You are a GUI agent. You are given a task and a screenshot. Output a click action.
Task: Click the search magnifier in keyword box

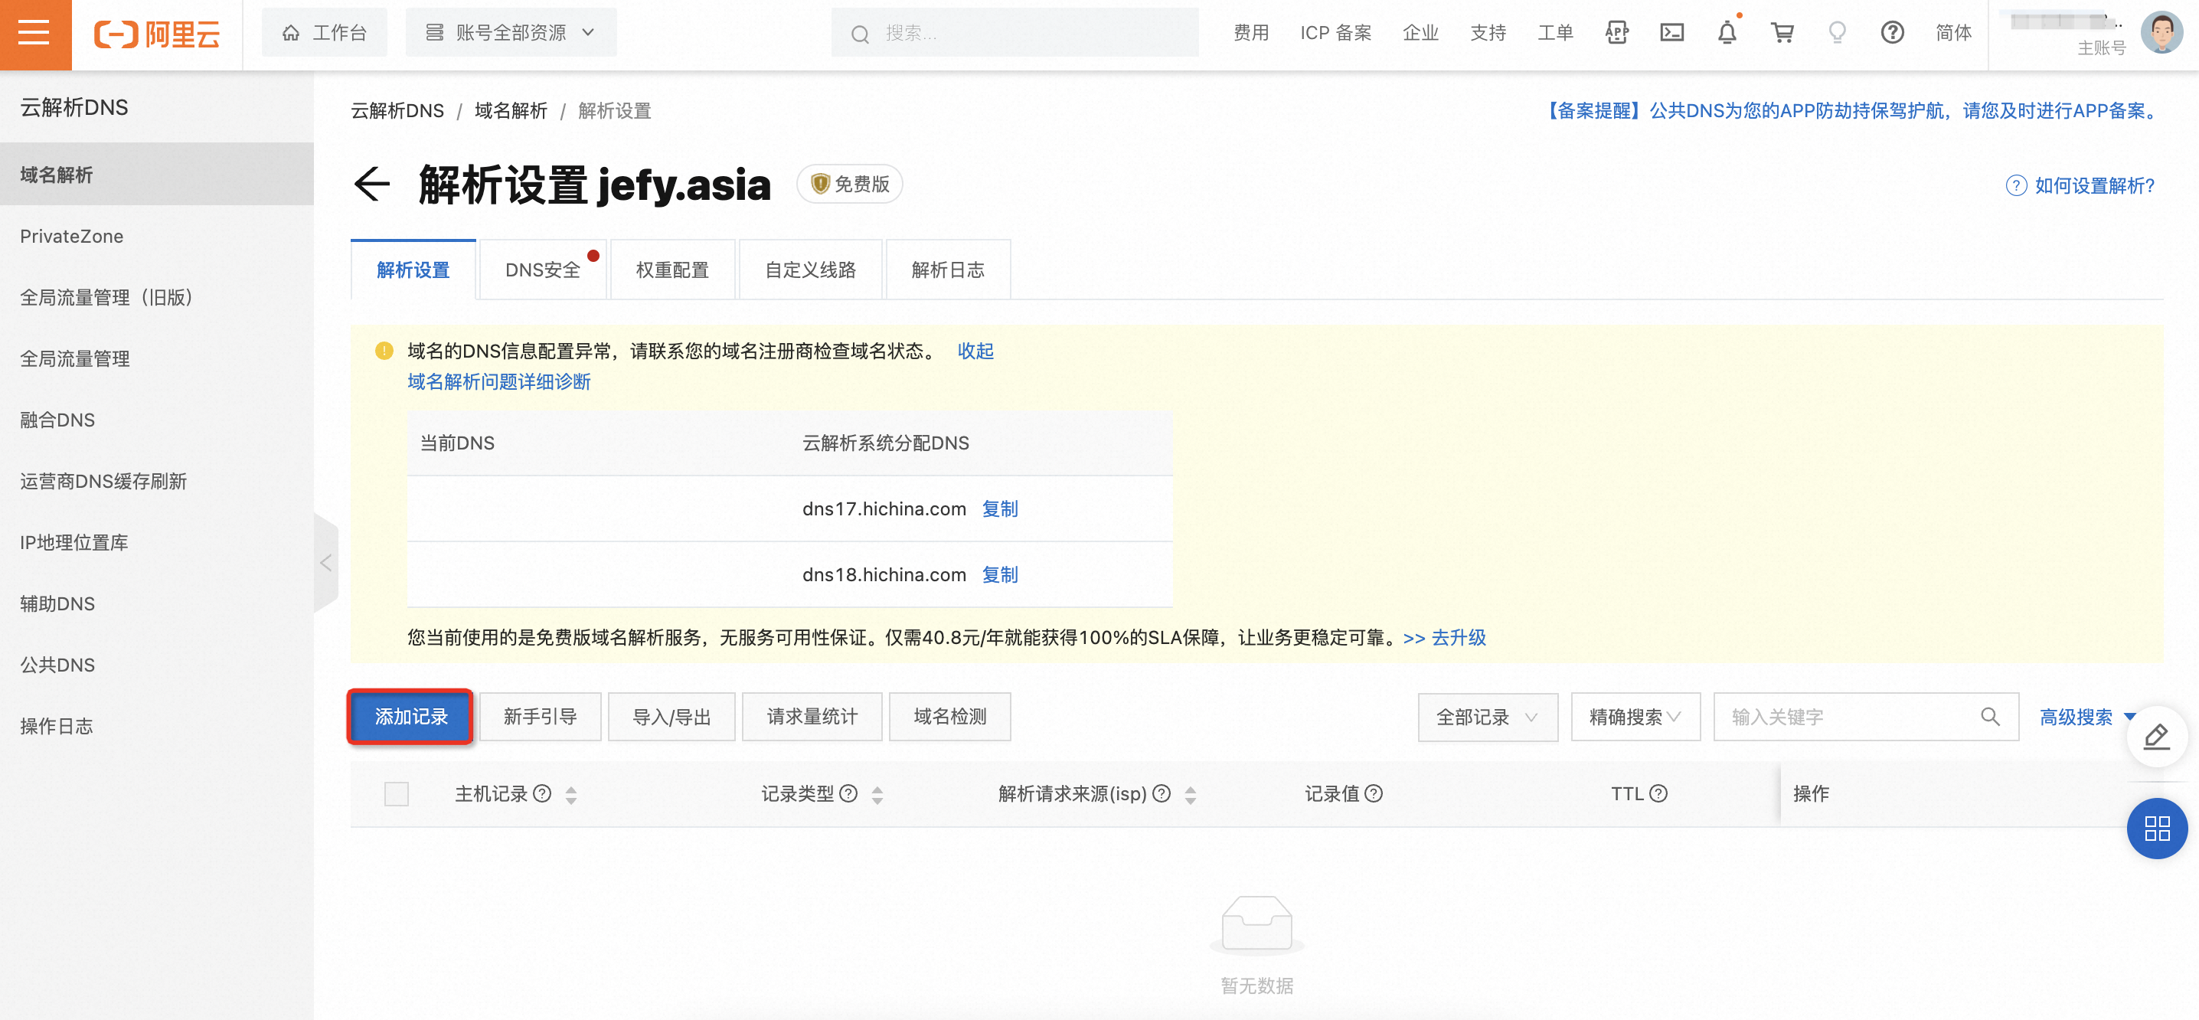tap(1990, 717)
